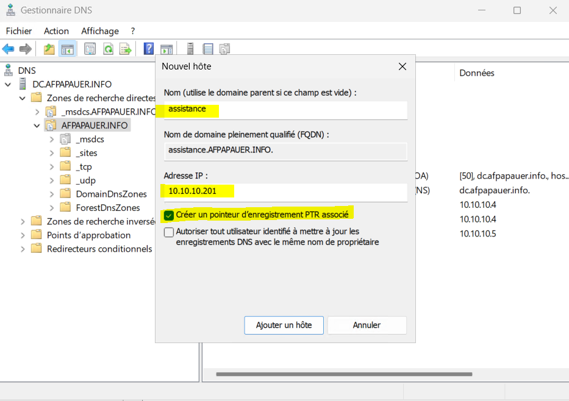Open the Affichage menu
The height and width of the screenshot is (401, 569).
(x=100, y=31)
